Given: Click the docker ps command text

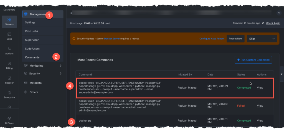Looking at the screenshot, I should pyautogui.click(x=85, y=121).
